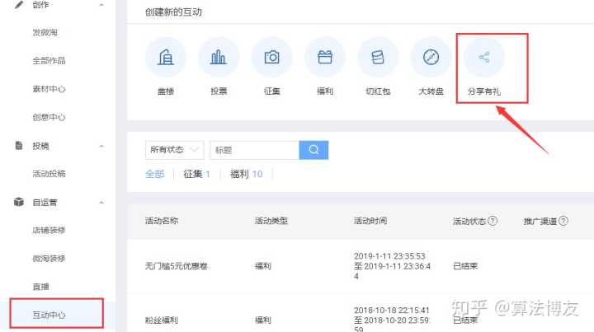Click the 活动时间 column header

click(370, 221)
